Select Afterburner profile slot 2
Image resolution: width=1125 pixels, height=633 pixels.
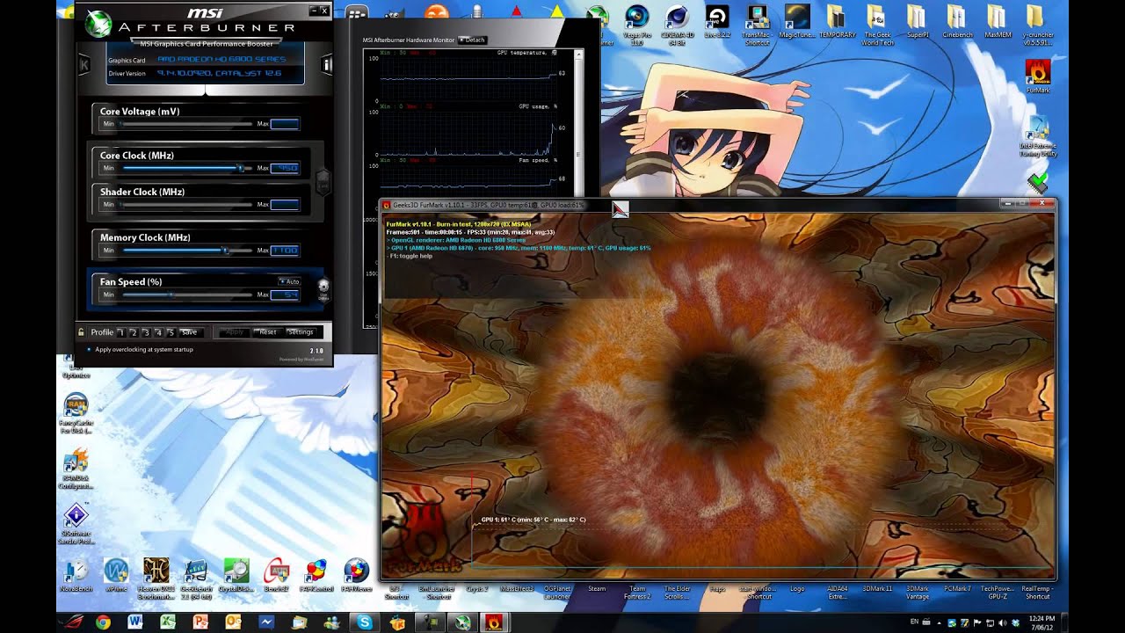pyautogui.click(x=134, y=332)
